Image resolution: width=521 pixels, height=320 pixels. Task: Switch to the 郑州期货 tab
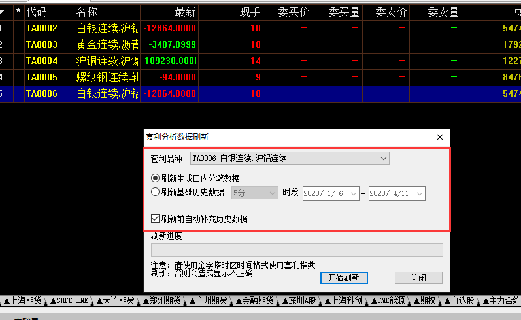(x=162, y=301)
